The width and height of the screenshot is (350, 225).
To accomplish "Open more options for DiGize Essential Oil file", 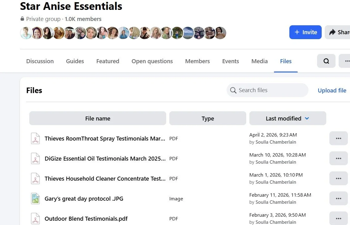I will click(x=338, y=158).
